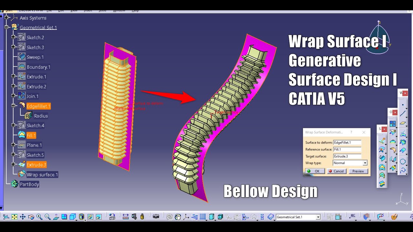413x232 pixels.
Task: Click the Swap visible space icon
Action: [x=99, y=217]
